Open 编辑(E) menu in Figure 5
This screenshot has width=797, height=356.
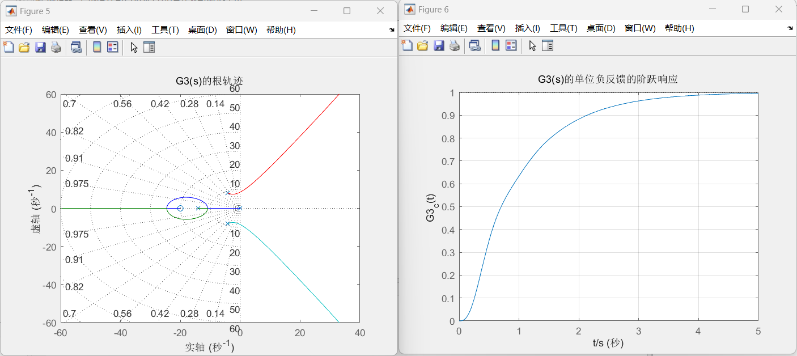(x=56, y=30)
